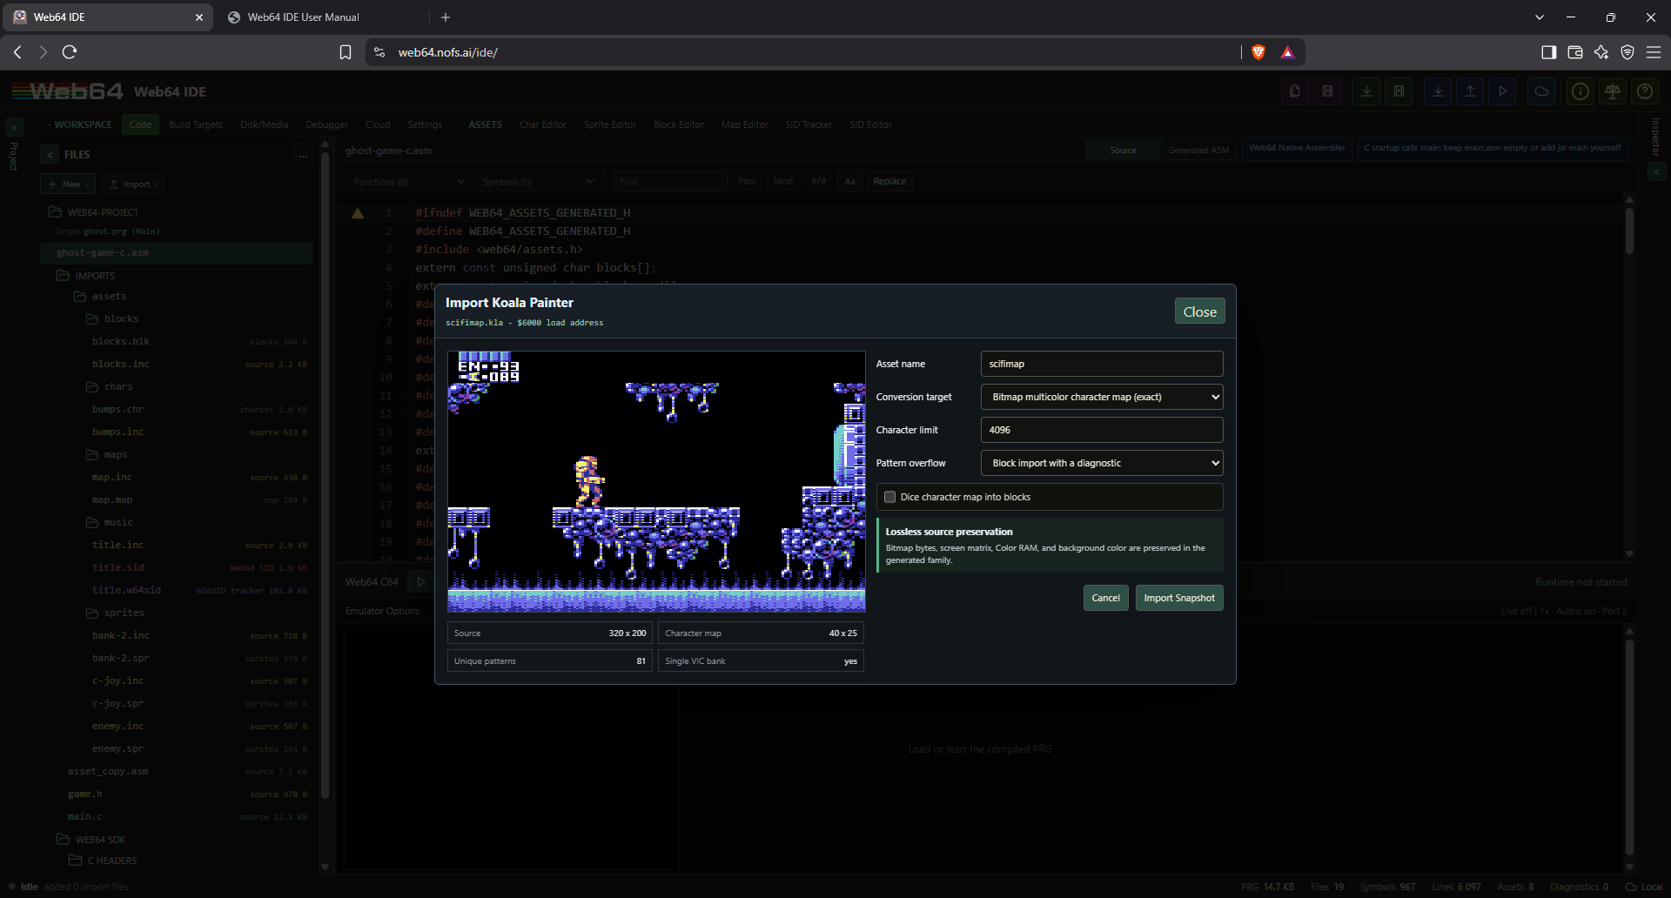Viewport: 1671px width, 898px height.
Task: Click the run play icon in top toolbar
Action: pyautogui.click(x=1502, y=91)
